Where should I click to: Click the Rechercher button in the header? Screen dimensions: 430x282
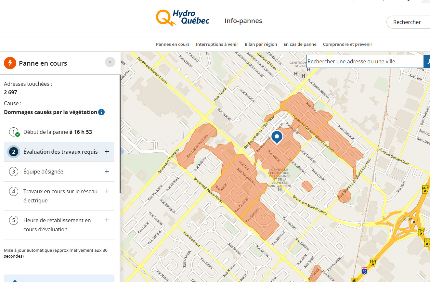click(x=407, y=22)
